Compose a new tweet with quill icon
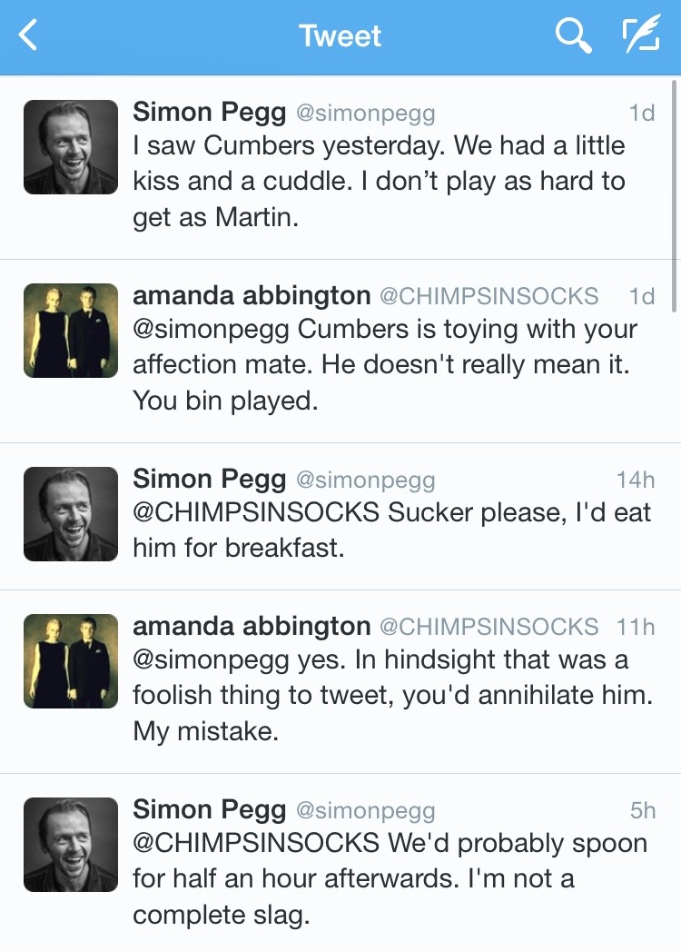Screen dimensions: 681x951 [x=640, y=36]
